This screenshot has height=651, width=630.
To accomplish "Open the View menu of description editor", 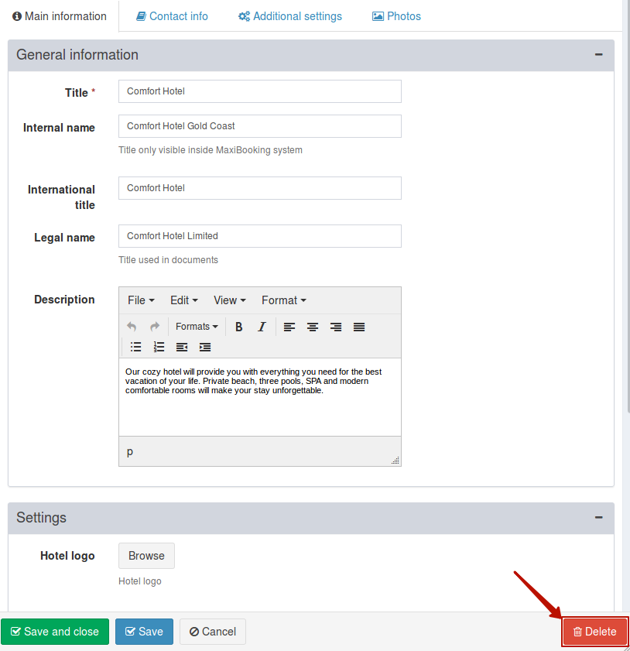I will 230,300.
